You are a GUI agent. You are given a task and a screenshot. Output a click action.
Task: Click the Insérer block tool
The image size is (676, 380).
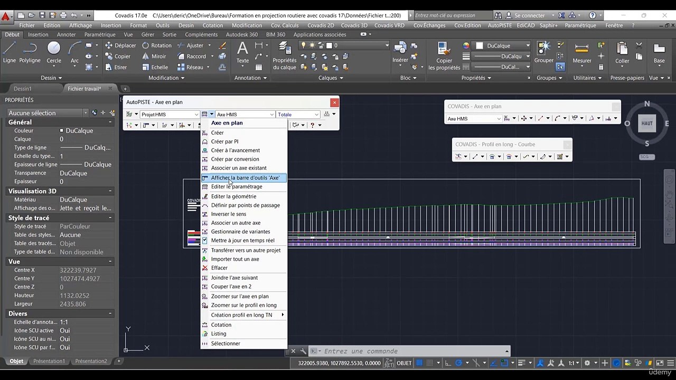point(400,53)
